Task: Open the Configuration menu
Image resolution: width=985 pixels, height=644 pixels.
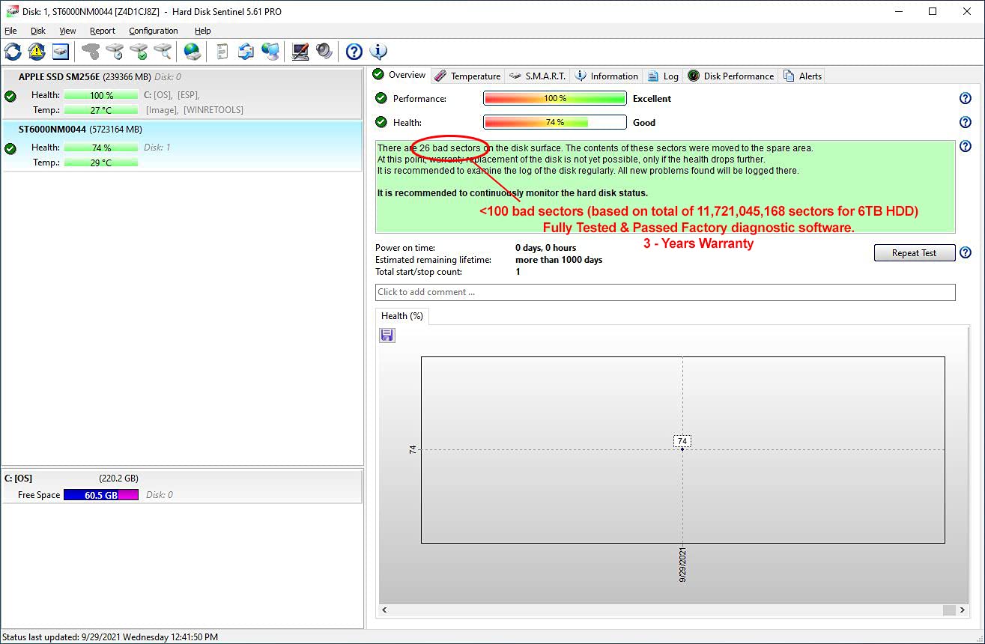Action: click(153, 31)
